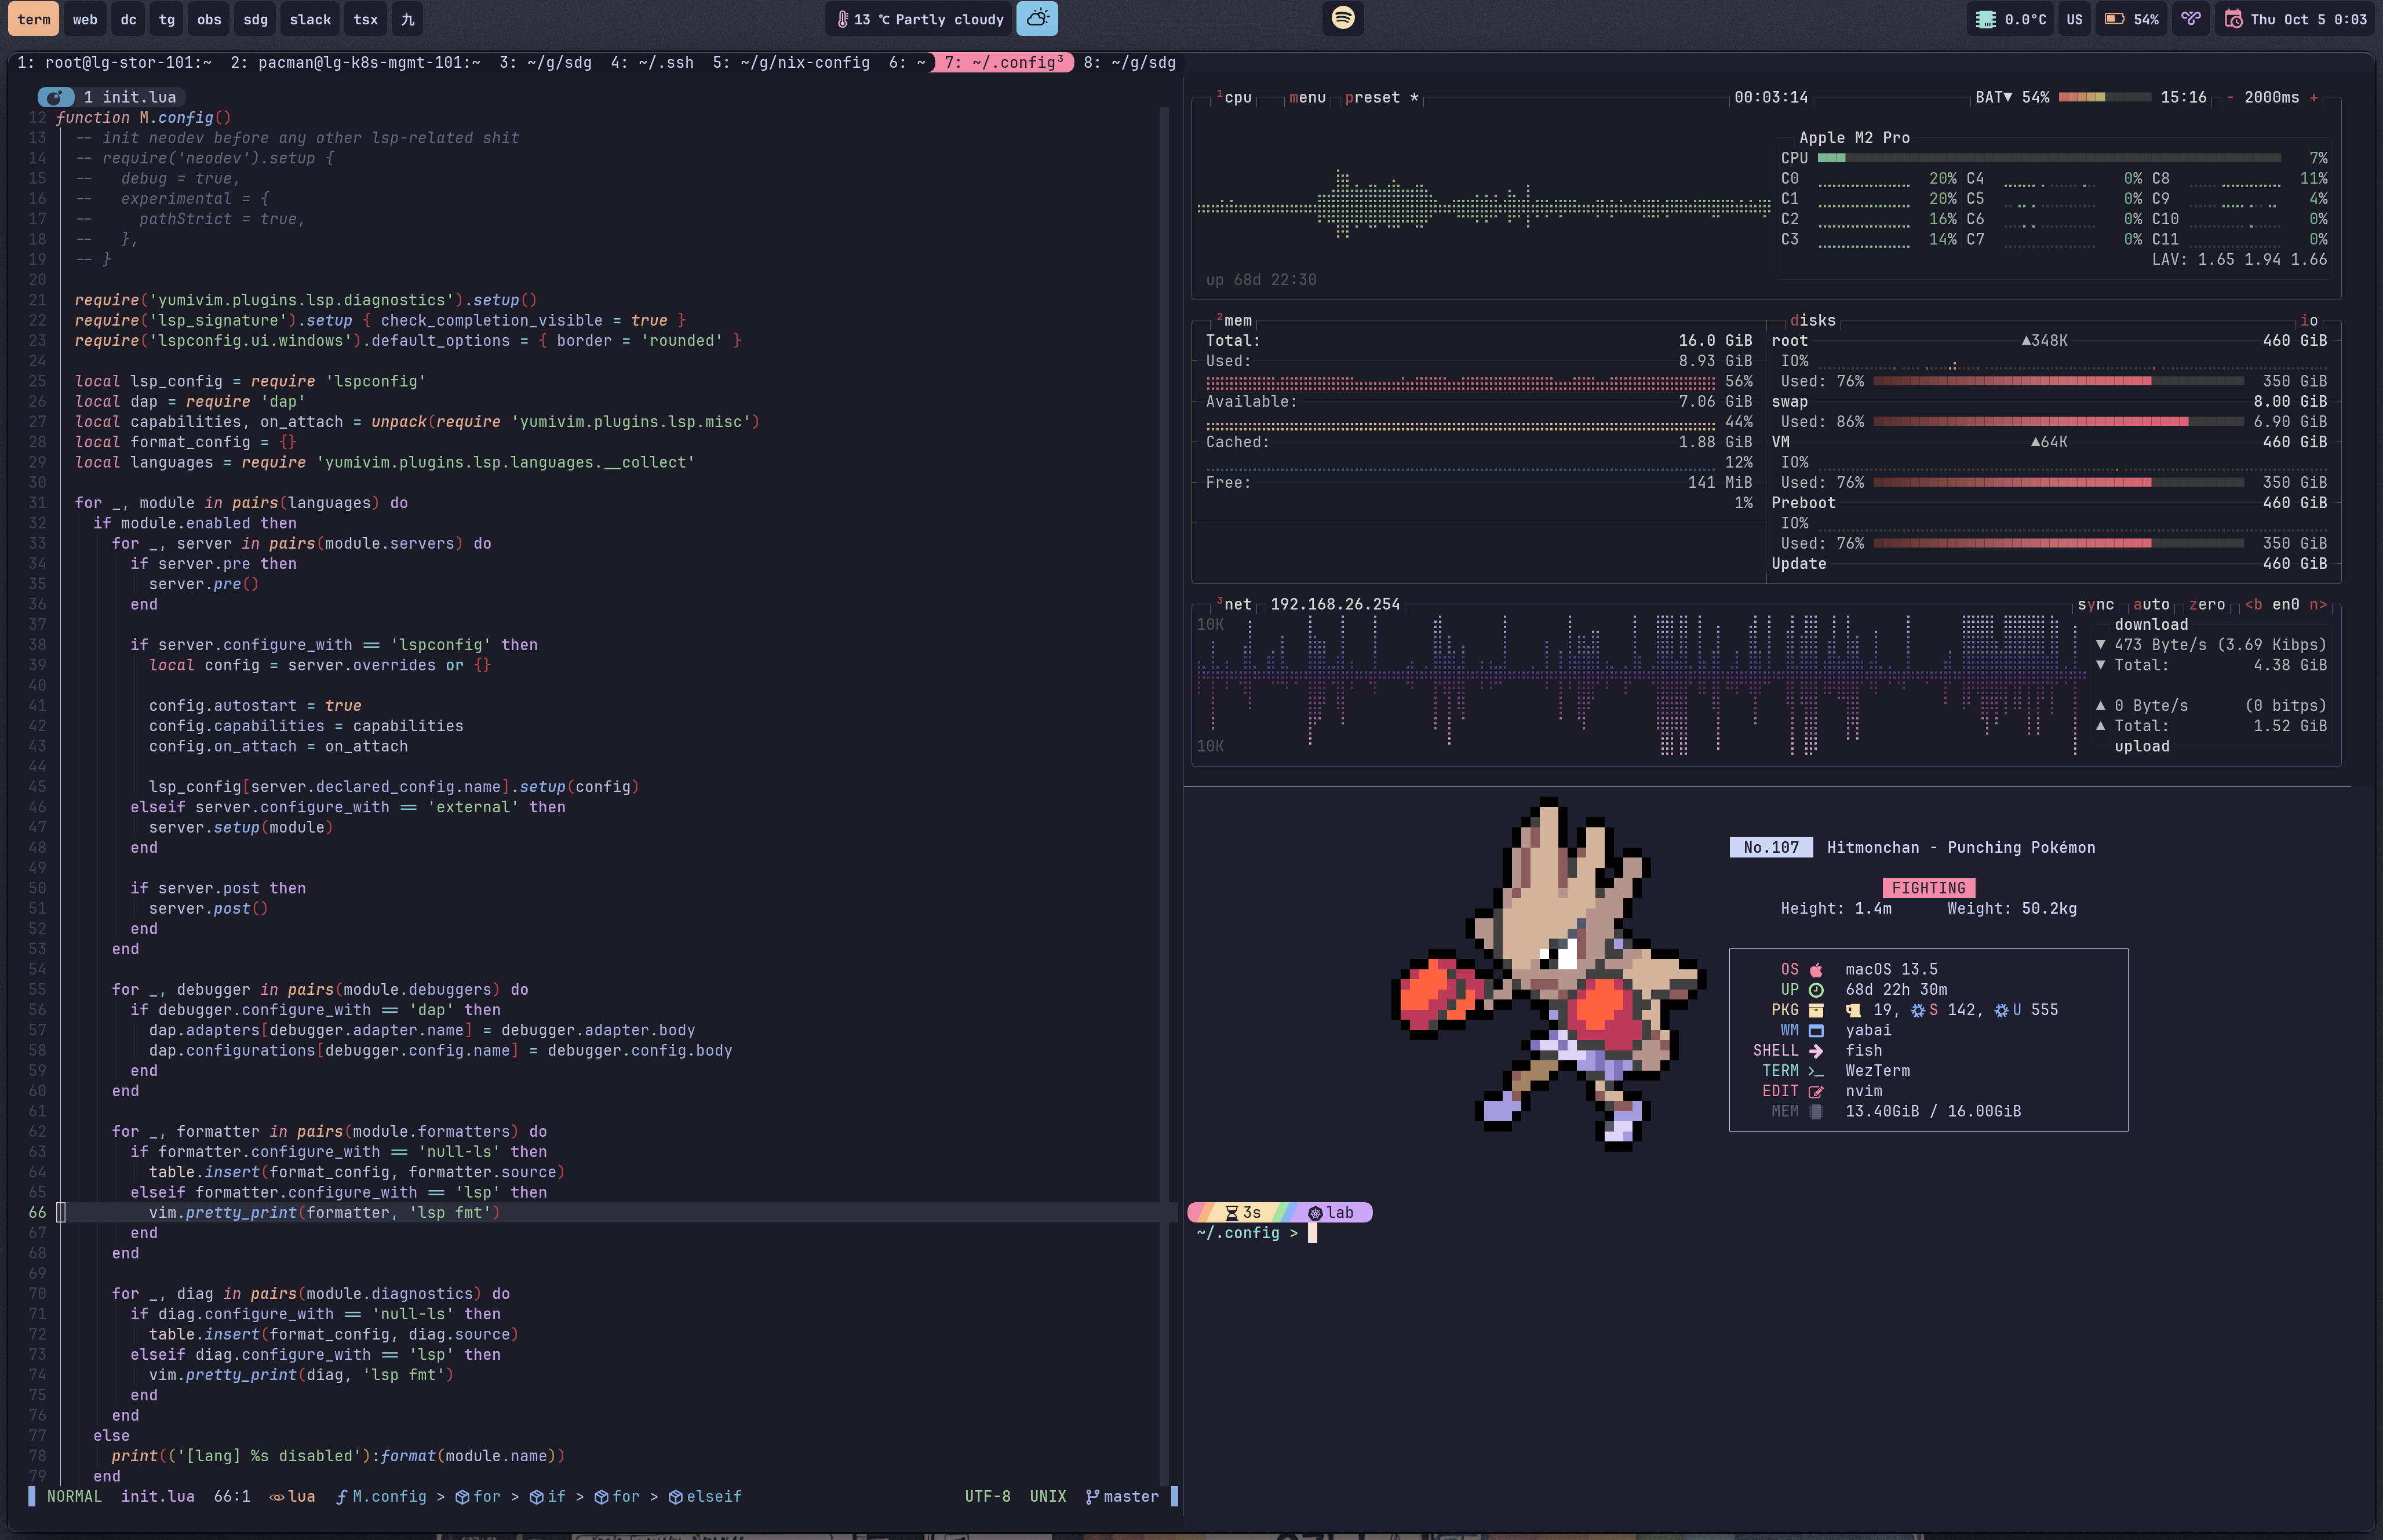Select the term workspace

pyautogui.click(x=33, y=19)
